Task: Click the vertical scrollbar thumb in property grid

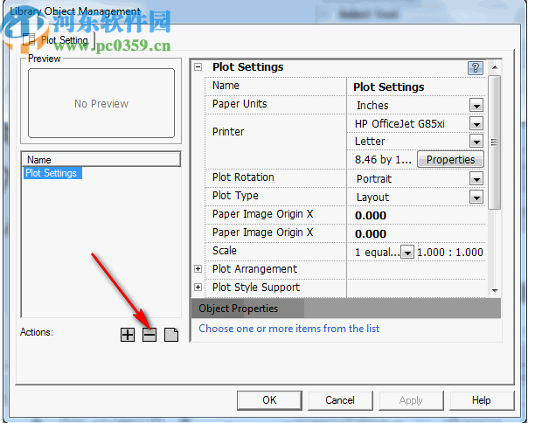Action: click(x=495, y=142)
